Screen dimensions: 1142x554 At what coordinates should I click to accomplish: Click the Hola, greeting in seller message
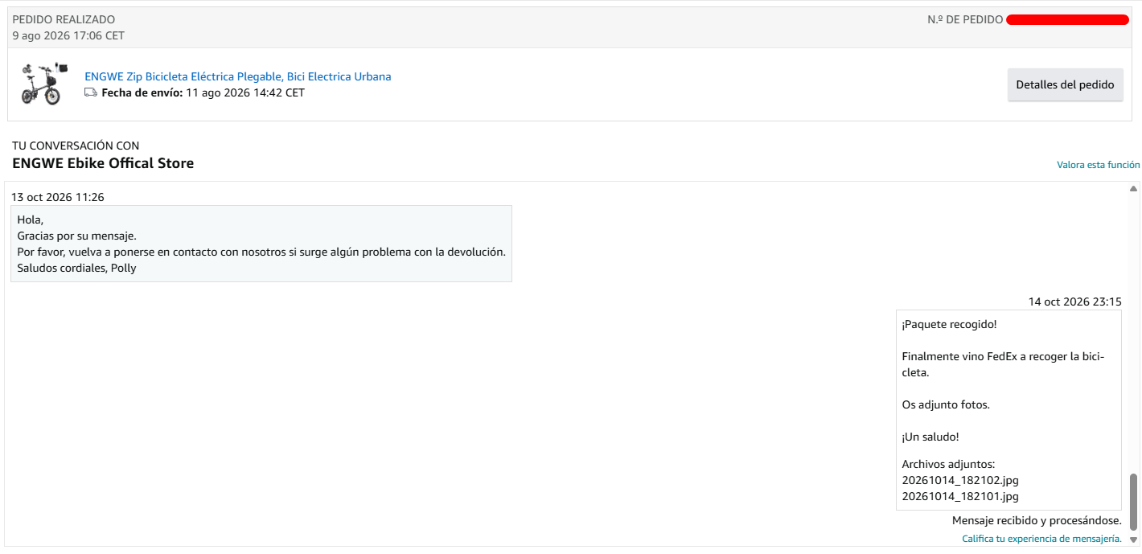point(30,220)
